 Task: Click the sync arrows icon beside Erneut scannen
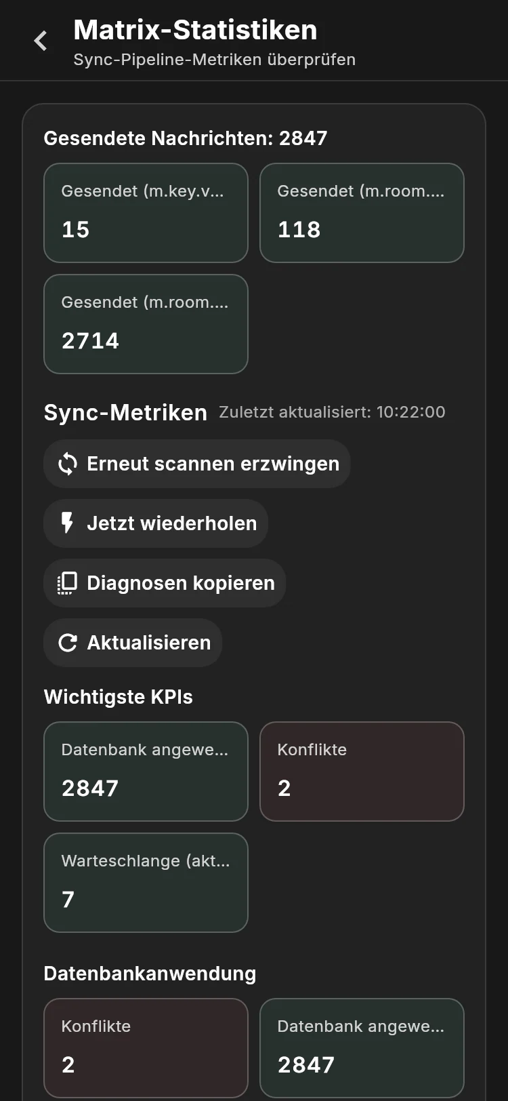point(67,464)
